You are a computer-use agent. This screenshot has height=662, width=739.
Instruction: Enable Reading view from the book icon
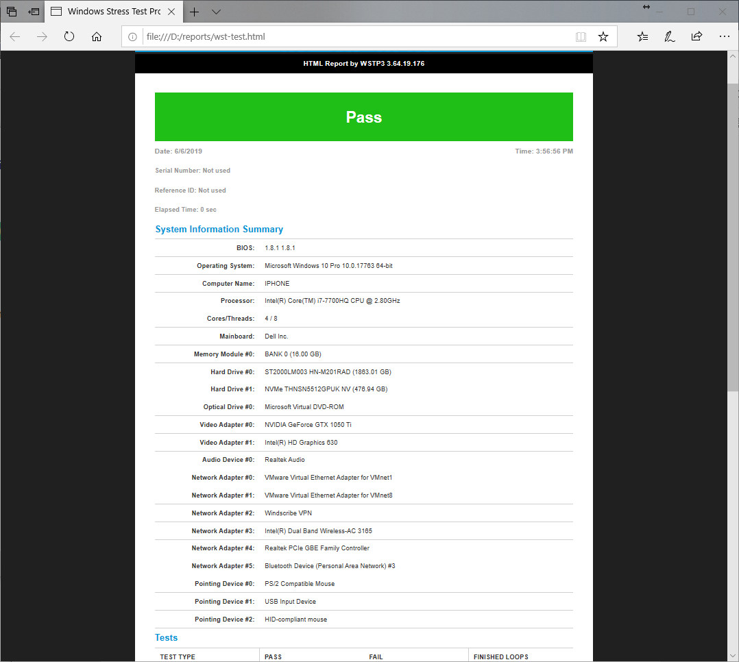[581, 37]
